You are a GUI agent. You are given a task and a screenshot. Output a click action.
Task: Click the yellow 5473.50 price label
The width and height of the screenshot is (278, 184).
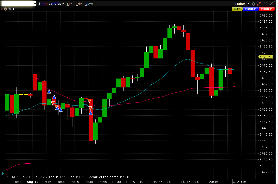pos(266,57)
